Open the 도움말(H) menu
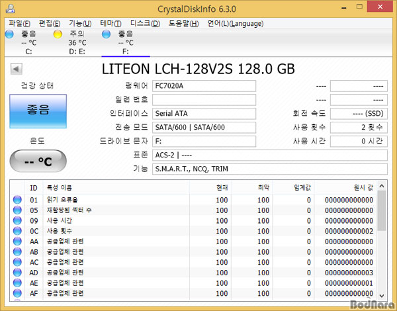The width and height of the screenshot is (397, 311). point(183,24)
